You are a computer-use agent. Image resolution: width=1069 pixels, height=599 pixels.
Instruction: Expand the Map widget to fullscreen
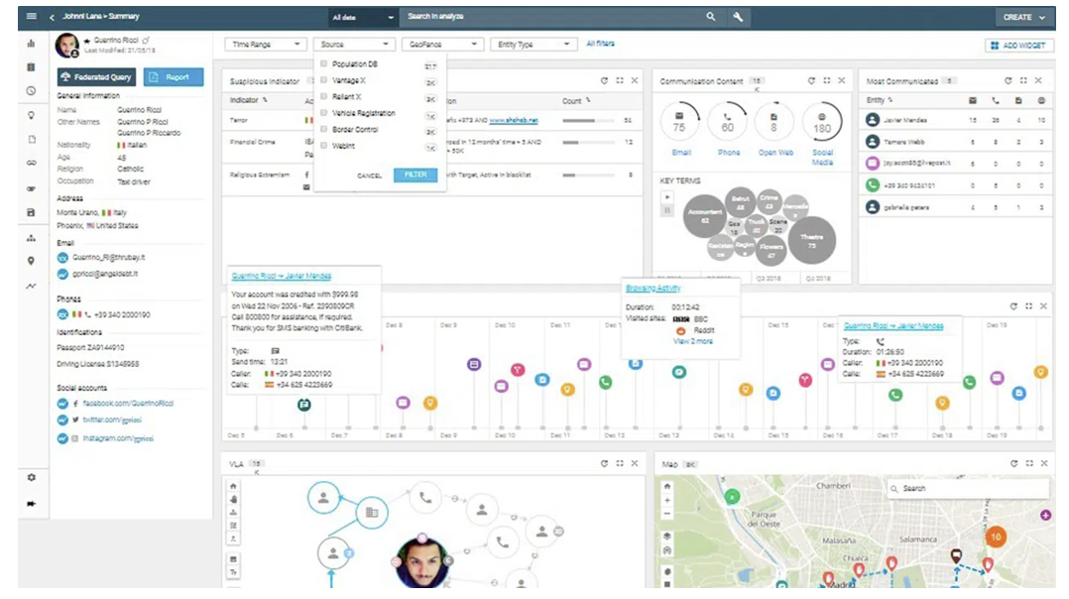1029,463
